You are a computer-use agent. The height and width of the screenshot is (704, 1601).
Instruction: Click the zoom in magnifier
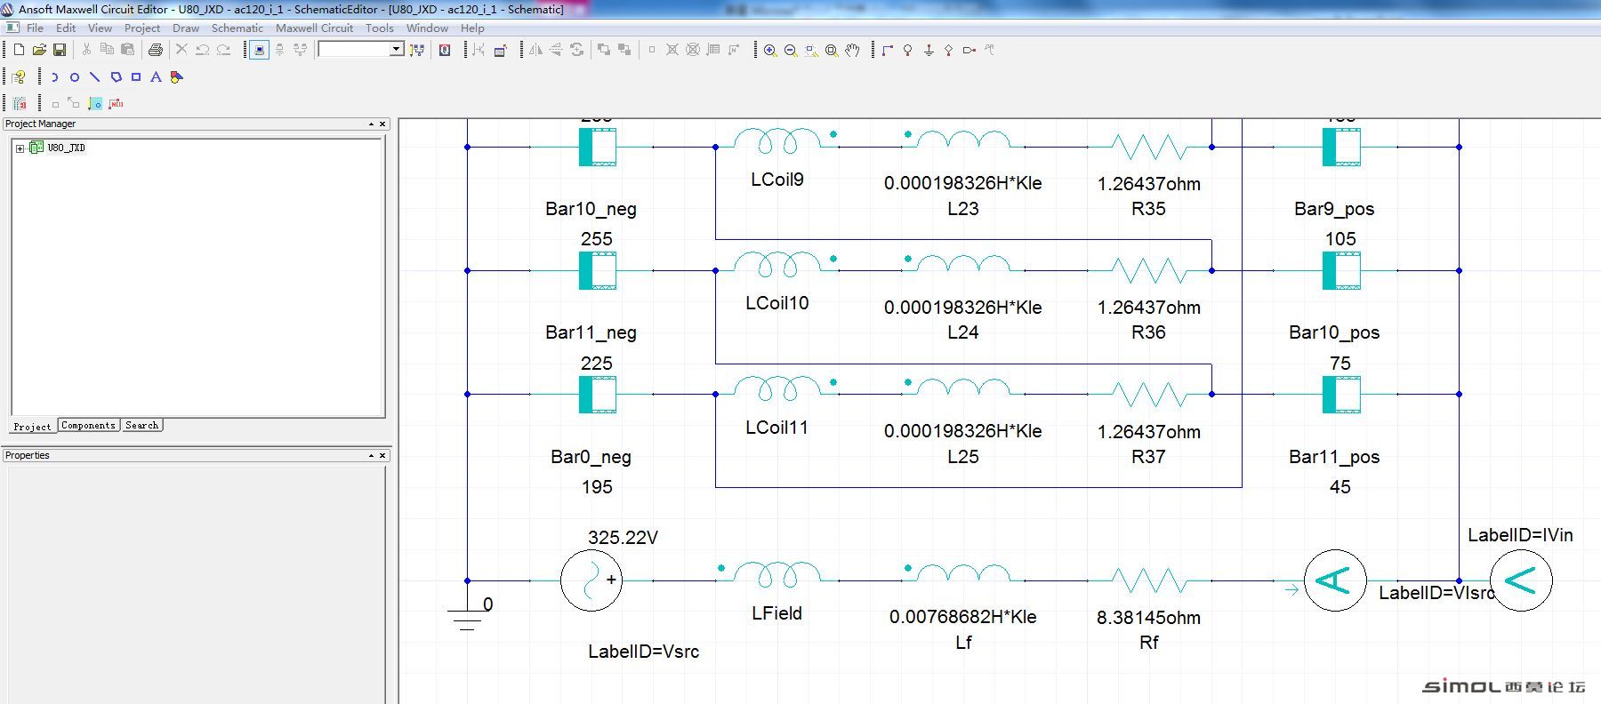click(770, 50)
